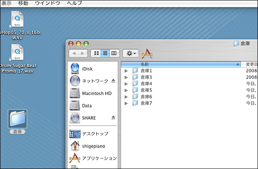Go back with the Finder back arrow
Screen dimensions: 258x169
point(74,53)
